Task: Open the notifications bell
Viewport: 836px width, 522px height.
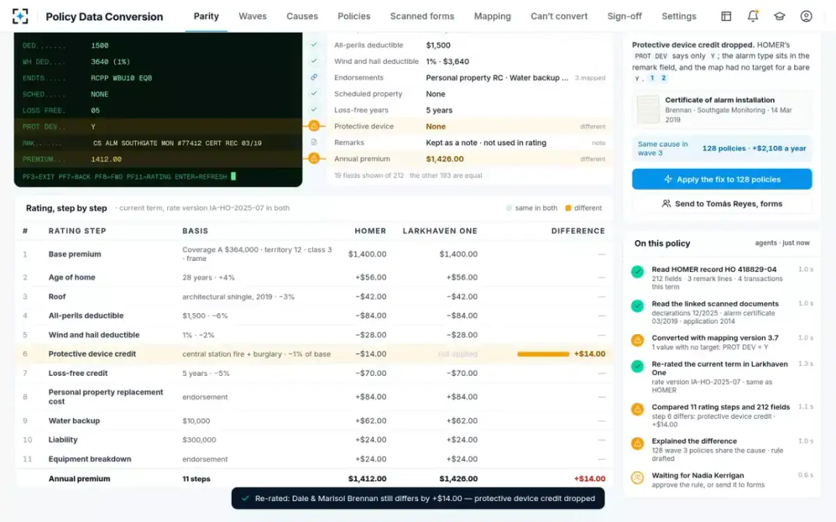Action: tap(753, 16)
